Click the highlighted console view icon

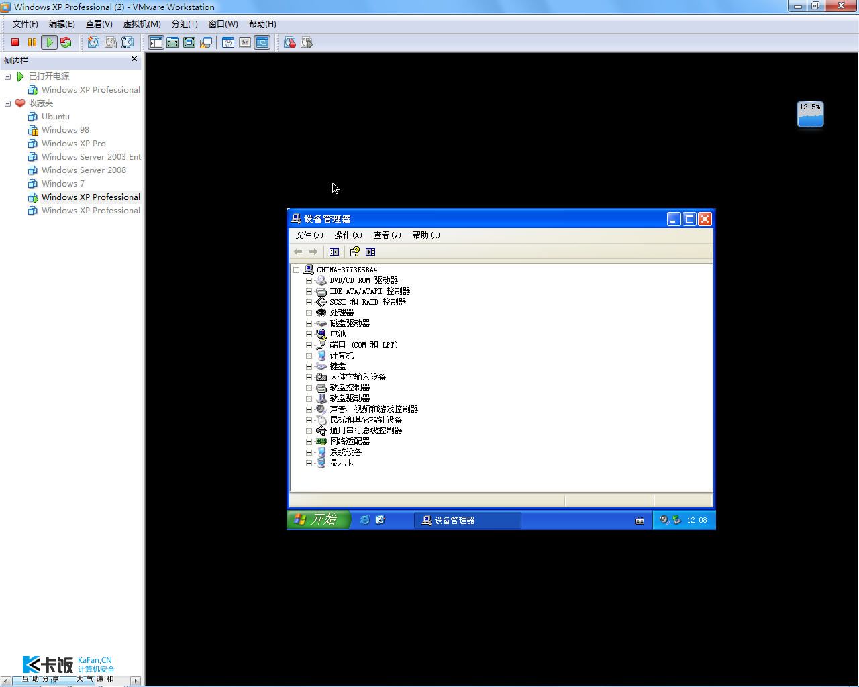pyautogui.click(x=262, y=42)
